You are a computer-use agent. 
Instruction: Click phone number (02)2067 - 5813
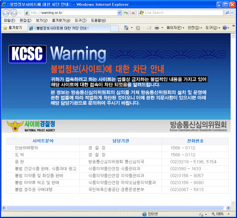click(187, 190)
